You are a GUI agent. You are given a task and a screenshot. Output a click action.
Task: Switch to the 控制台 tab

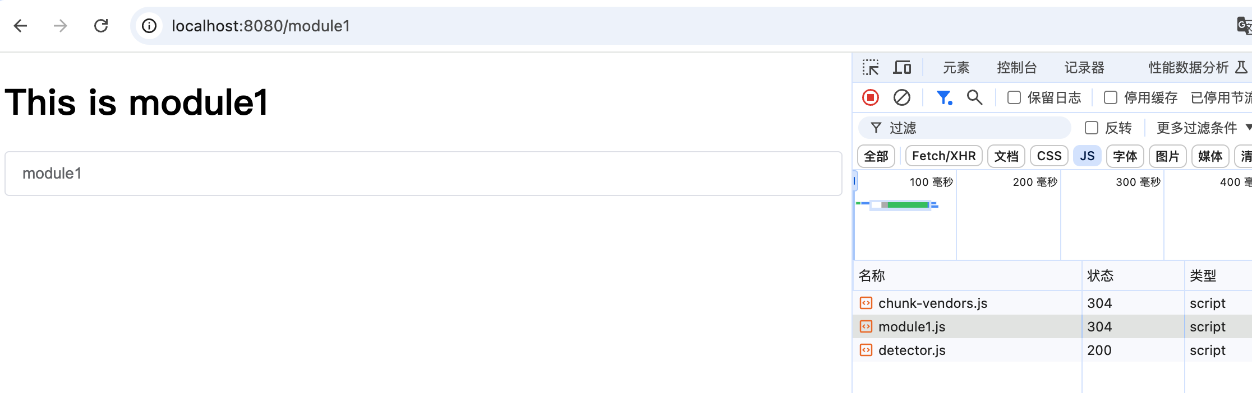[1016, 68]
